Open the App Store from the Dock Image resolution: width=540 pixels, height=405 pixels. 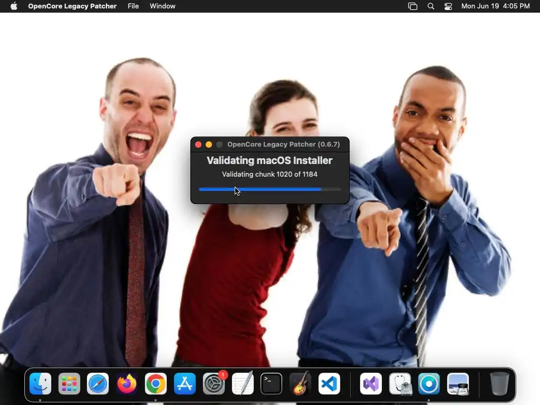(185, 384)
